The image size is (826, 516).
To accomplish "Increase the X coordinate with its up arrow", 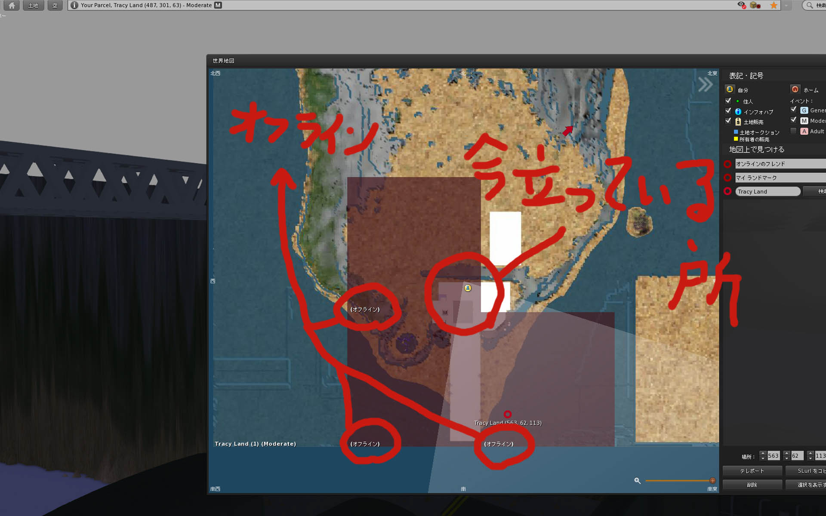I will (763, 453).
